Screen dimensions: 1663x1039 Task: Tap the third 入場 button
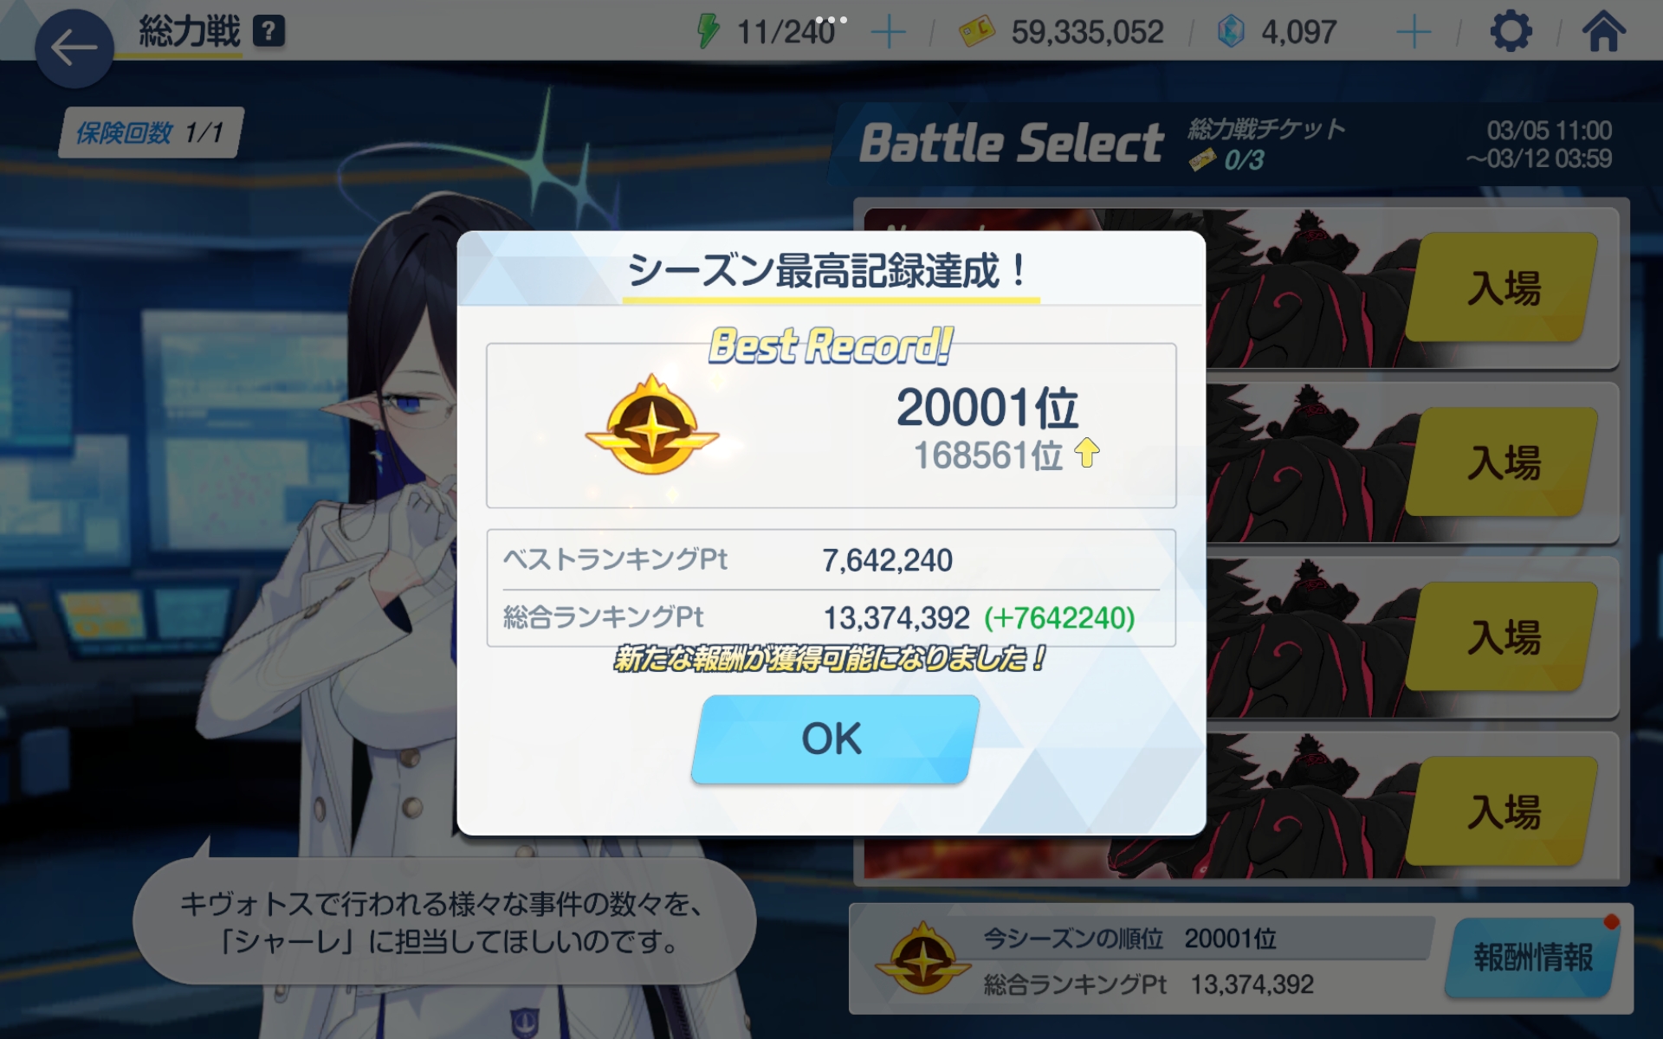click(1502, 637)
